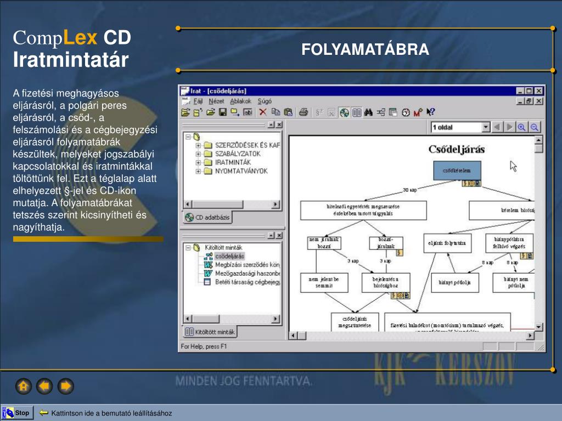This screenshot has height=421, width=562.
Task: Close the CD database tree panel
Action: pos(279,124)
